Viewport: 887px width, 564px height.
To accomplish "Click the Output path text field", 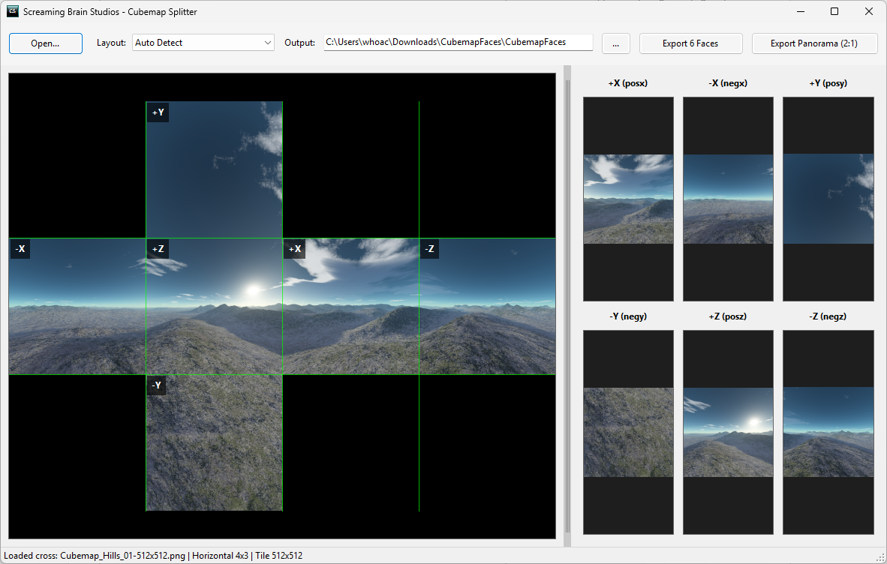I will coord(458,43).
